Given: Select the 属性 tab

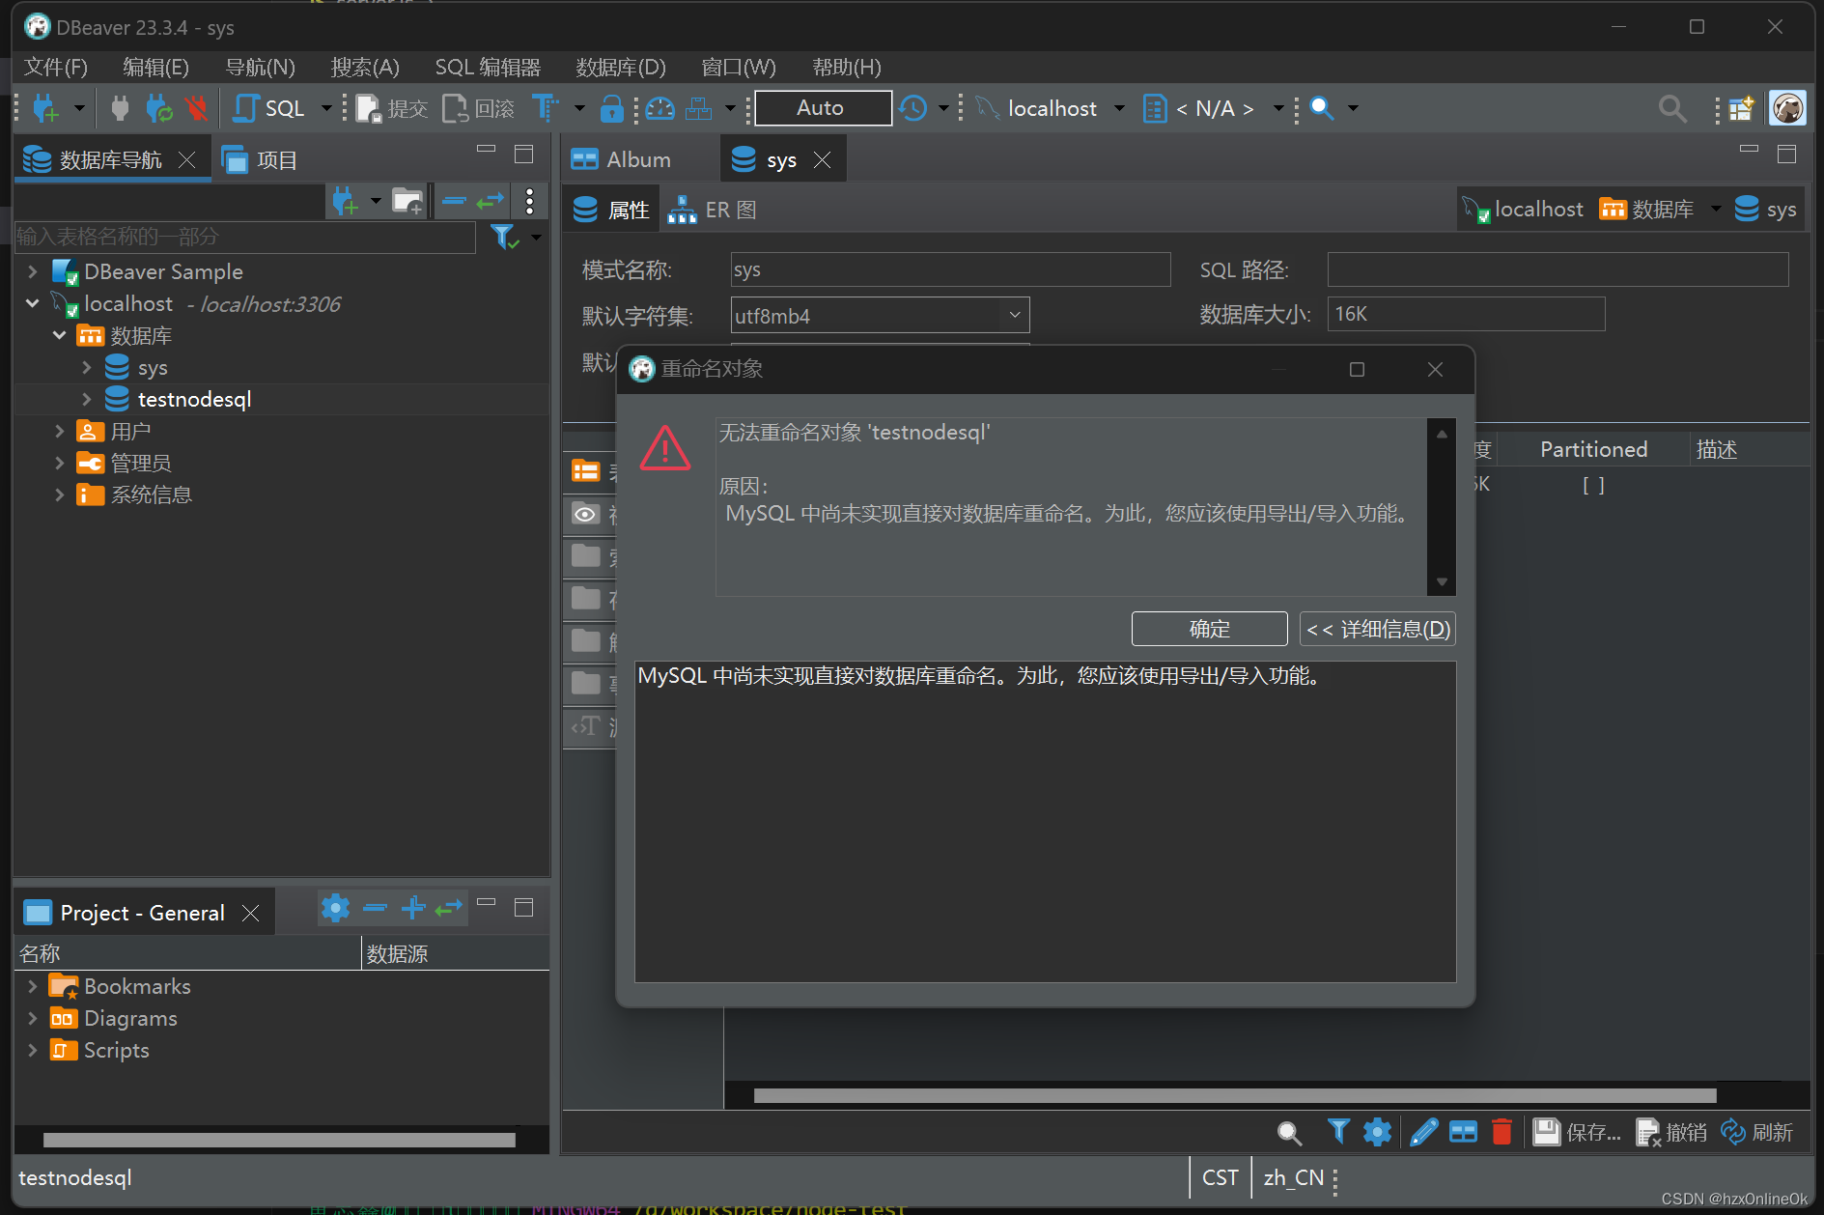Looking at the screenshot, I should pos(611,210).
